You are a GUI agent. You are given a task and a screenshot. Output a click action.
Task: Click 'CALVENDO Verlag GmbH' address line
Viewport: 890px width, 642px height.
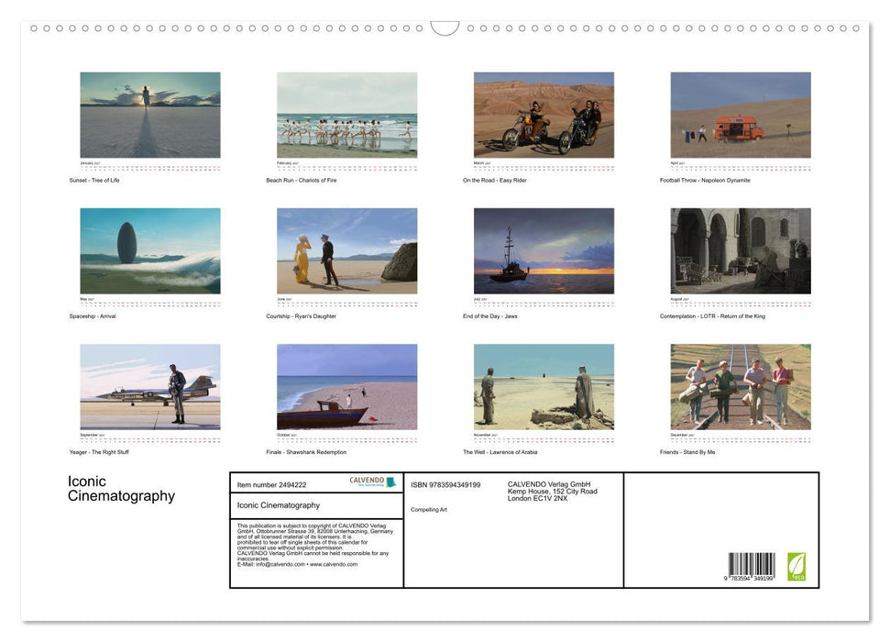(549, 484)
